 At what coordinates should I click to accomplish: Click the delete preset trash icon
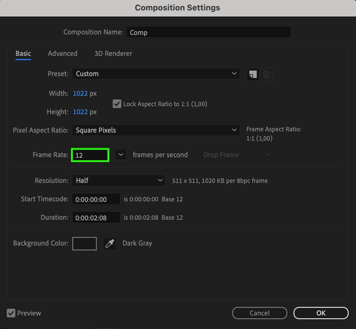click(266, 74)
